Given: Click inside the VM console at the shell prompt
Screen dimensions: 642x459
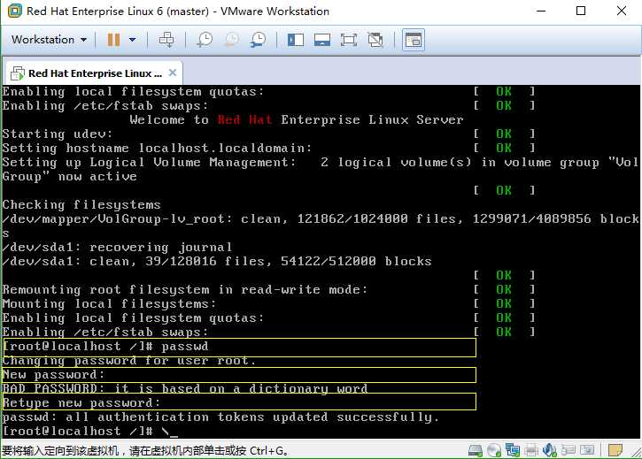Looking at the screenshot, I should point(90,431).
